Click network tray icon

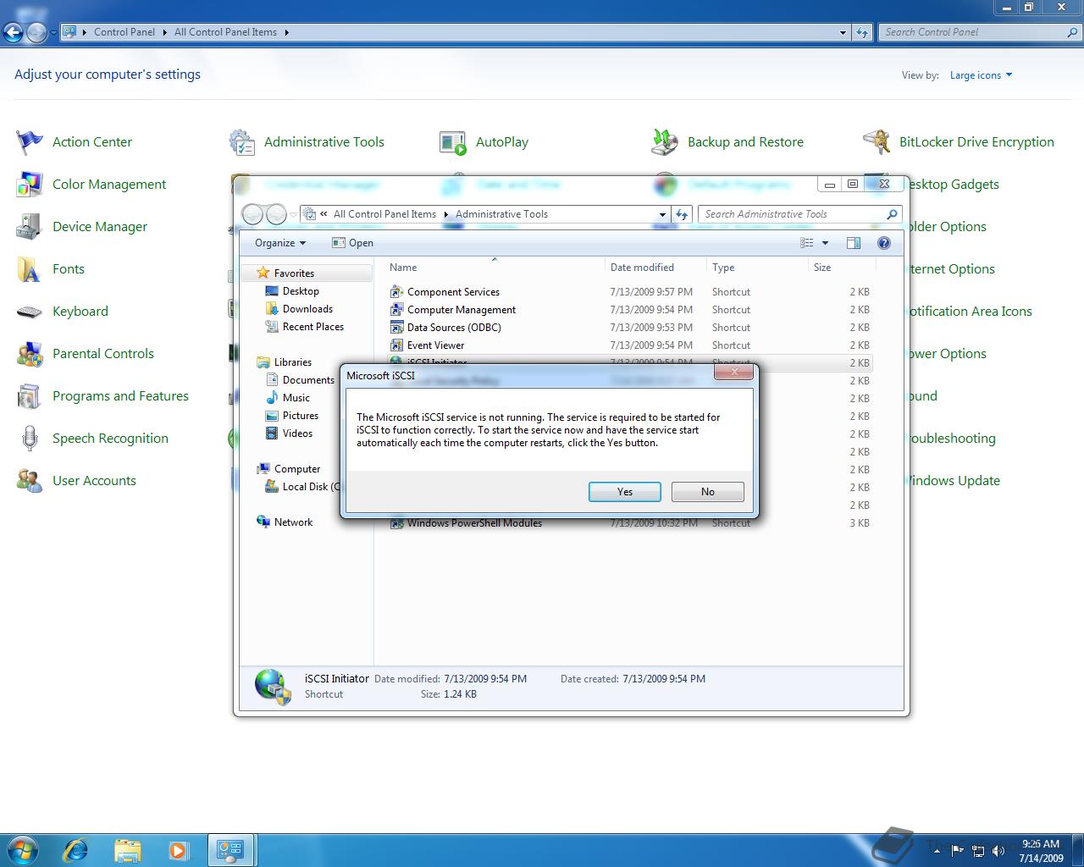click(x=978, y=850)
